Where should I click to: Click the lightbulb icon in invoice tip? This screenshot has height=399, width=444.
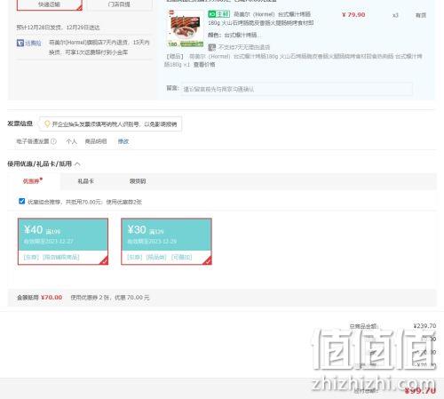coord(47,124)
